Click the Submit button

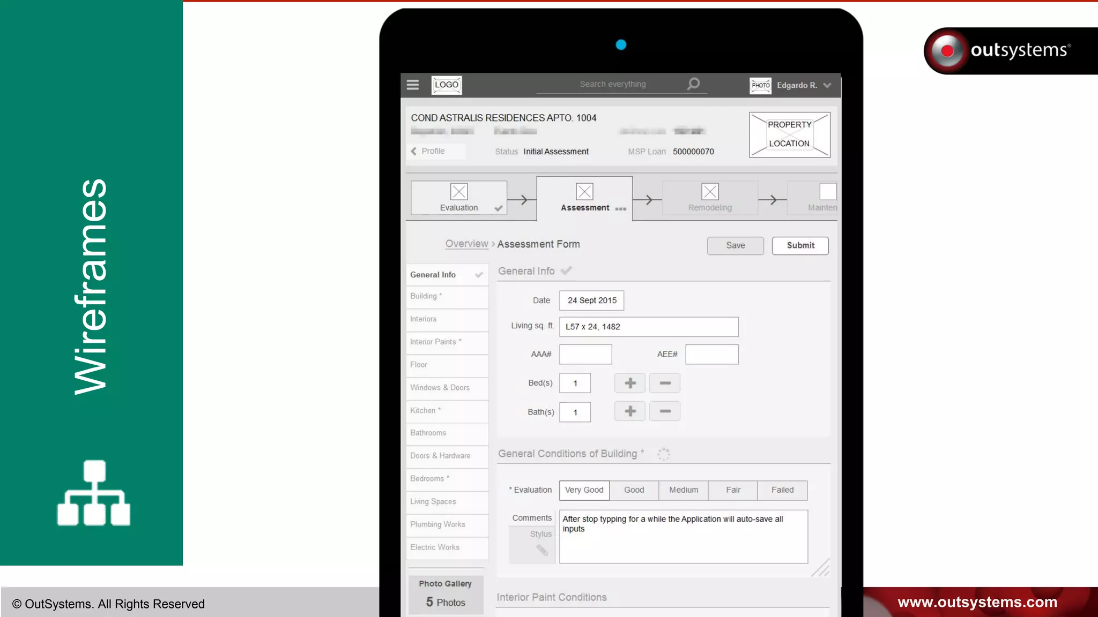[x=800, y=245]
